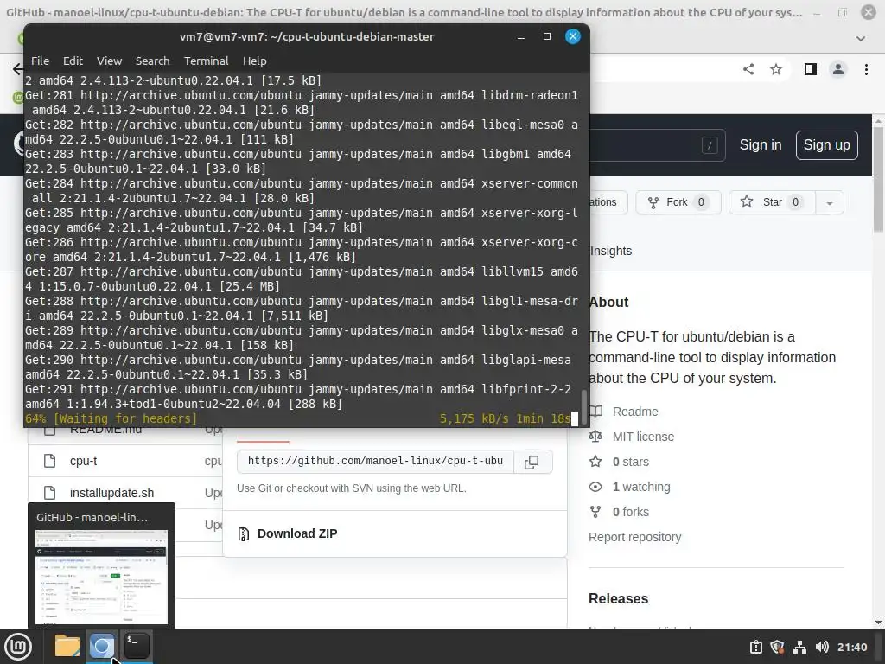Open the Files manager in taskbar
Viewport: 885px width, 664px height.
(x=67, y=646)
